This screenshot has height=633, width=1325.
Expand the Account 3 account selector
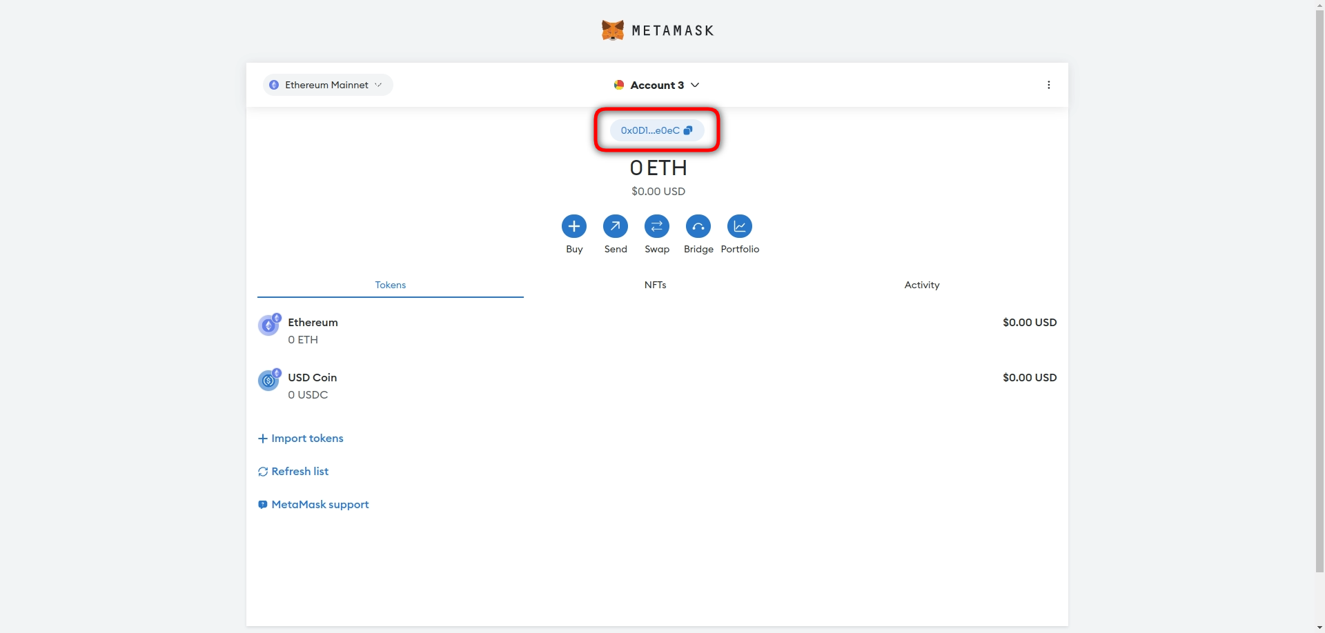[x=657, y=85]
